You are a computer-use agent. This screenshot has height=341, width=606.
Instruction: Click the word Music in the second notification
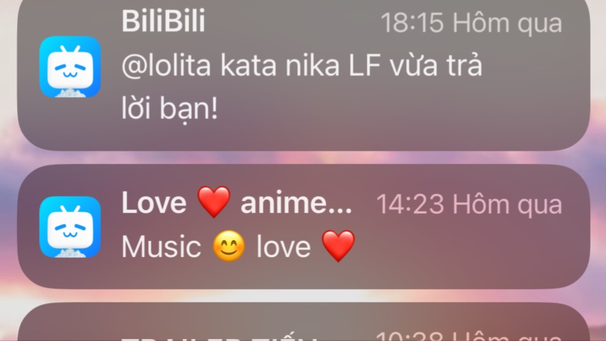coord(161,247)
